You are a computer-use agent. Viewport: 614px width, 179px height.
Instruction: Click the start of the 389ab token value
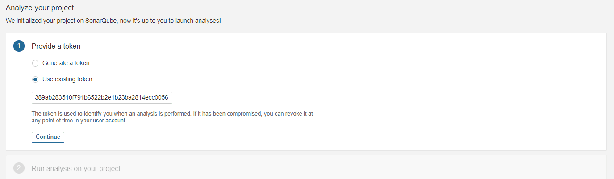[35, 98]
